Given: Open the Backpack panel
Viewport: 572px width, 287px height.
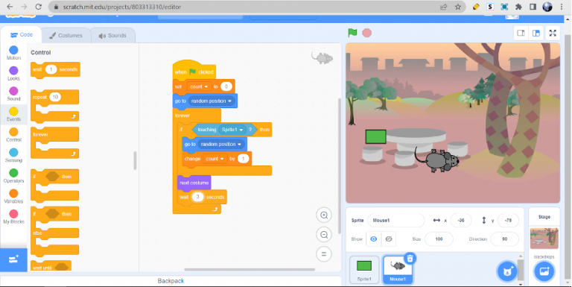Looking at the screenshot, I should tap(171, 281).
